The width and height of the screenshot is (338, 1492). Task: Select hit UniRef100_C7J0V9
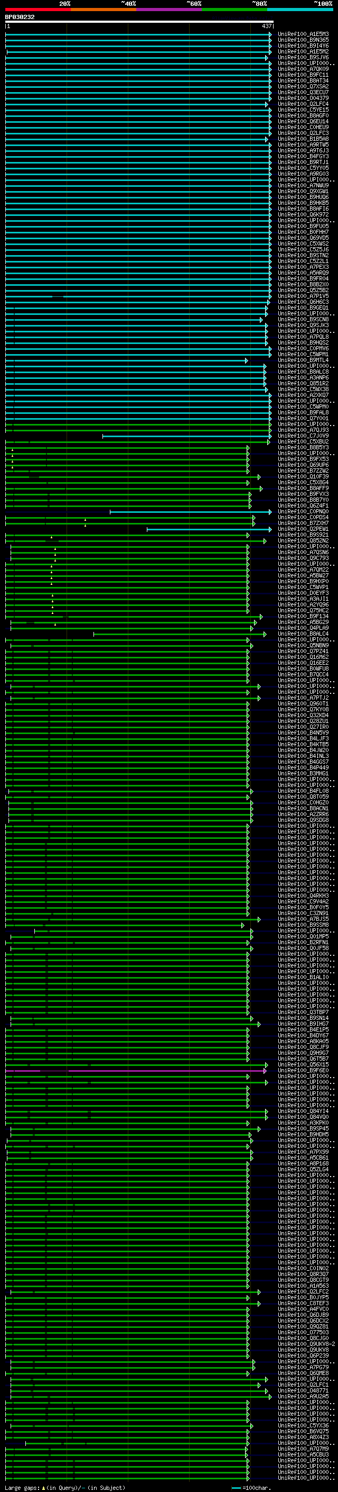303,436
